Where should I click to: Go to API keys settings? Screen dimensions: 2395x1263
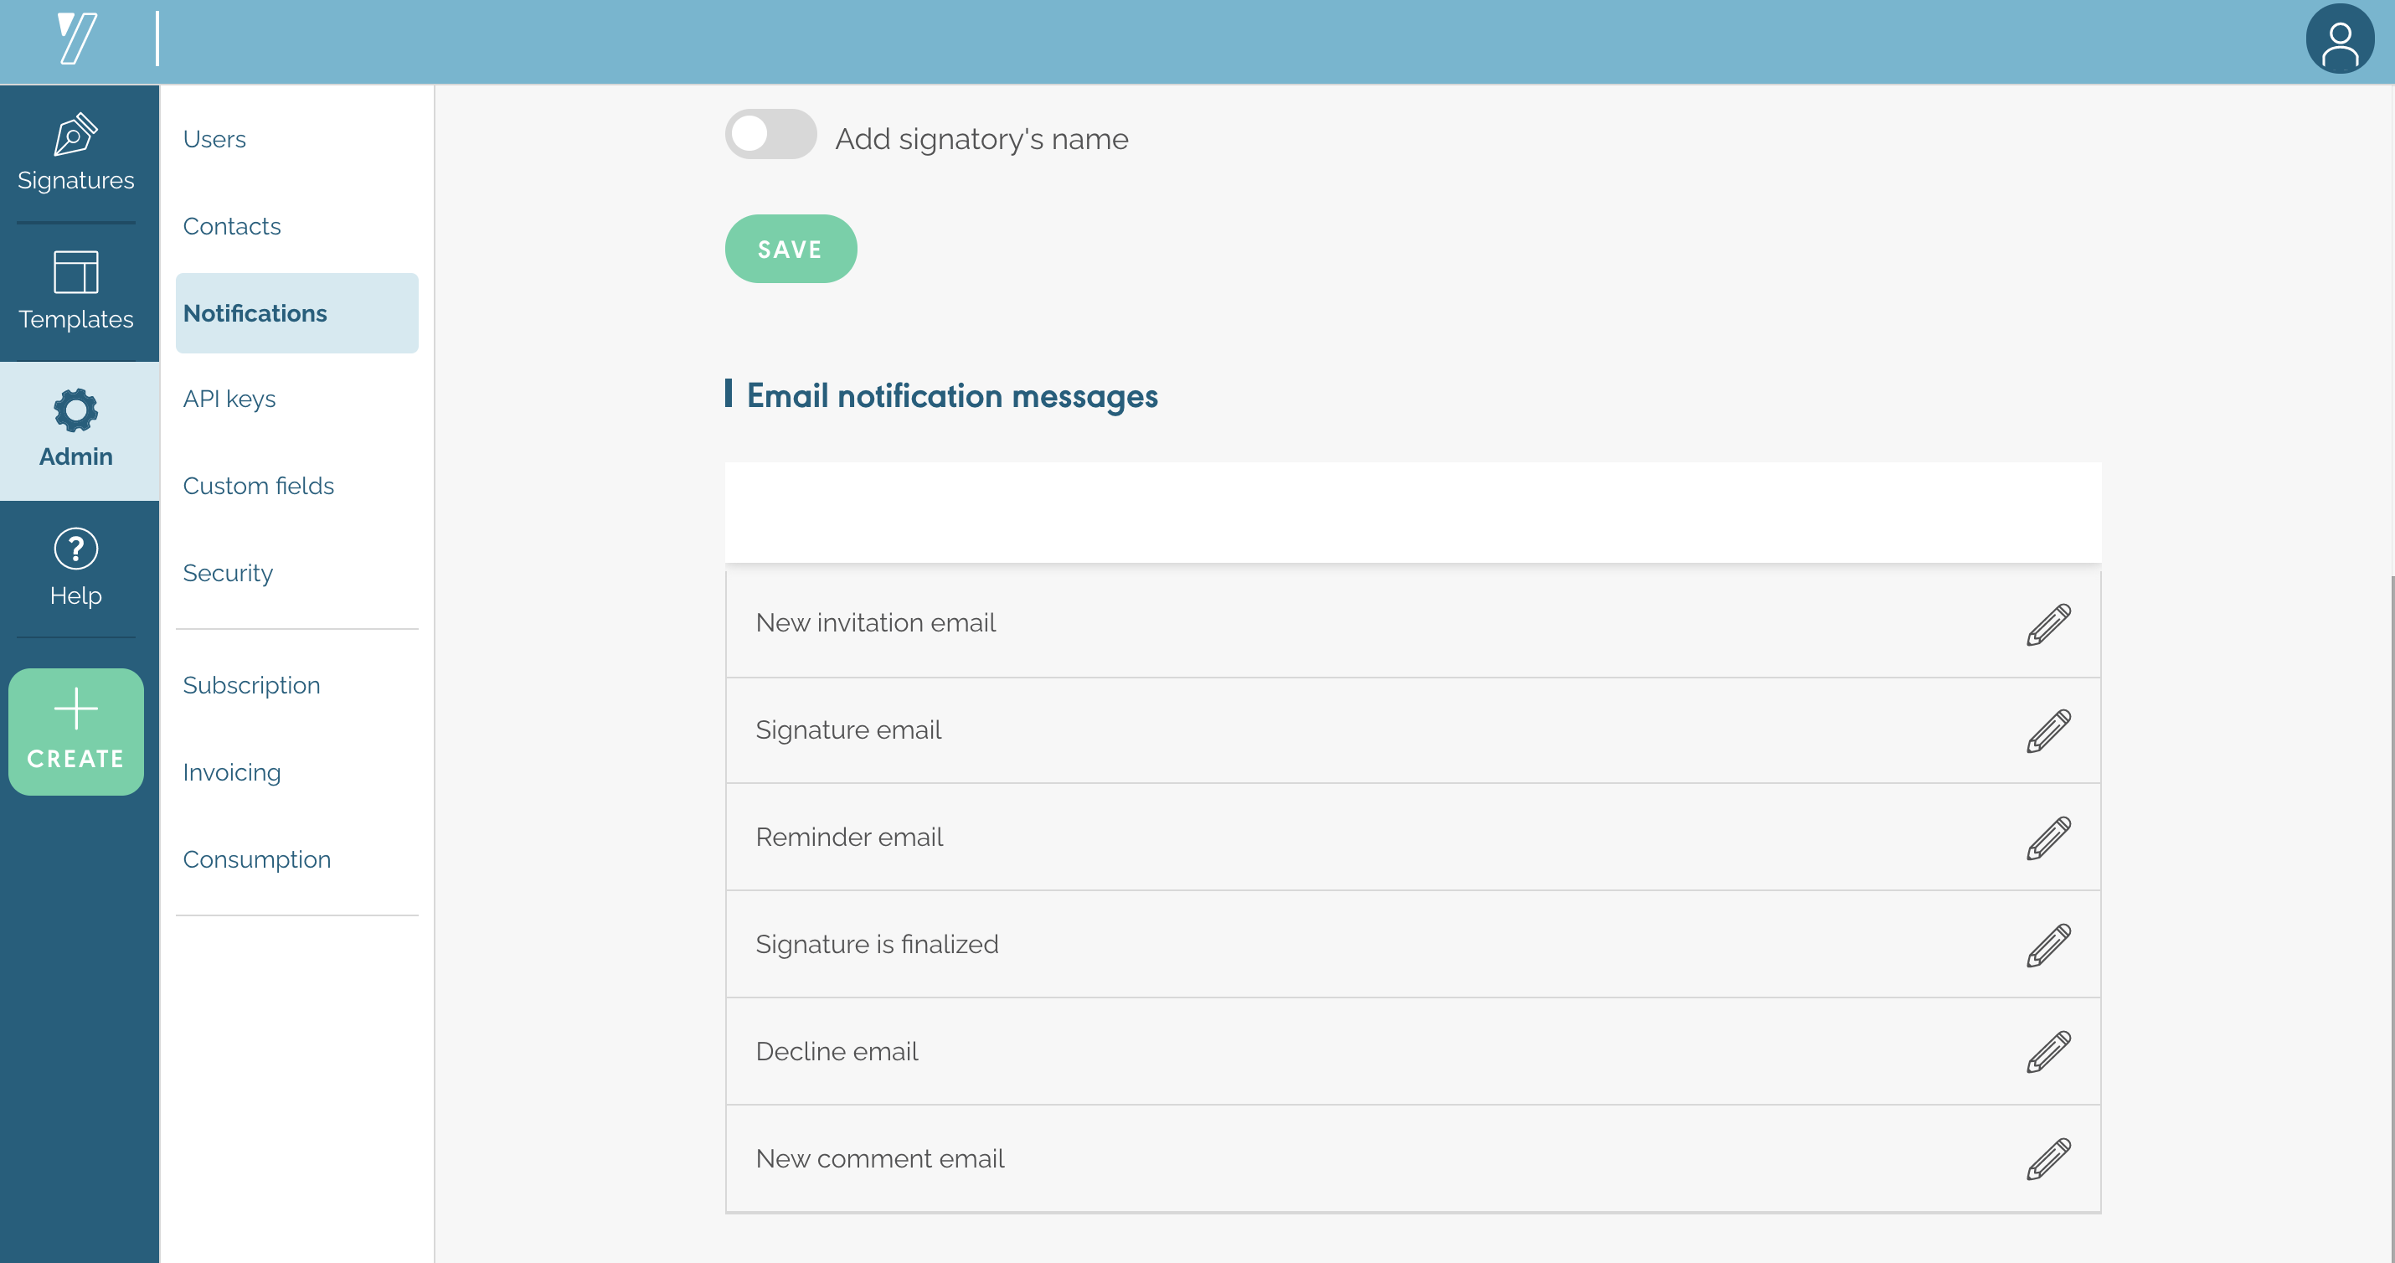[229, 399]
